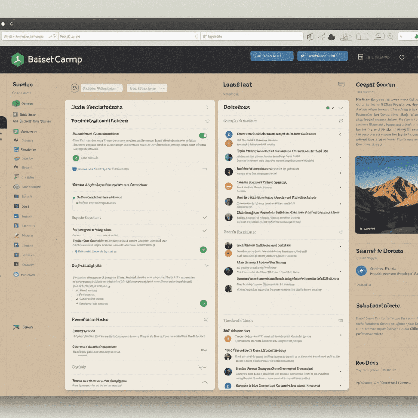This screenshot has width=418, height=418.
Task: Expand the 'Duqie ztturig thabt' section chevron
Action: (x=207, y=265)
